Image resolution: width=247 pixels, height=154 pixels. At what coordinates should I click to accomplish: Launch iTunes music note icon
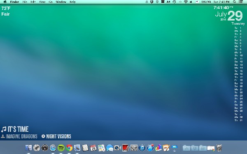point(142,148)
